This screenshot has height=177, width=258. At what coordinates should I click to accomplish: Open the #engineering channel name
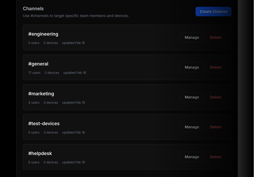43,34
